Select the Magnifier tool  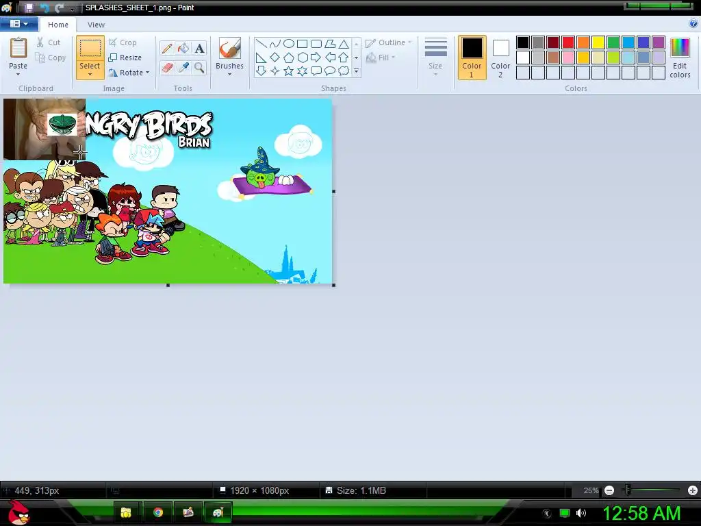199,68
